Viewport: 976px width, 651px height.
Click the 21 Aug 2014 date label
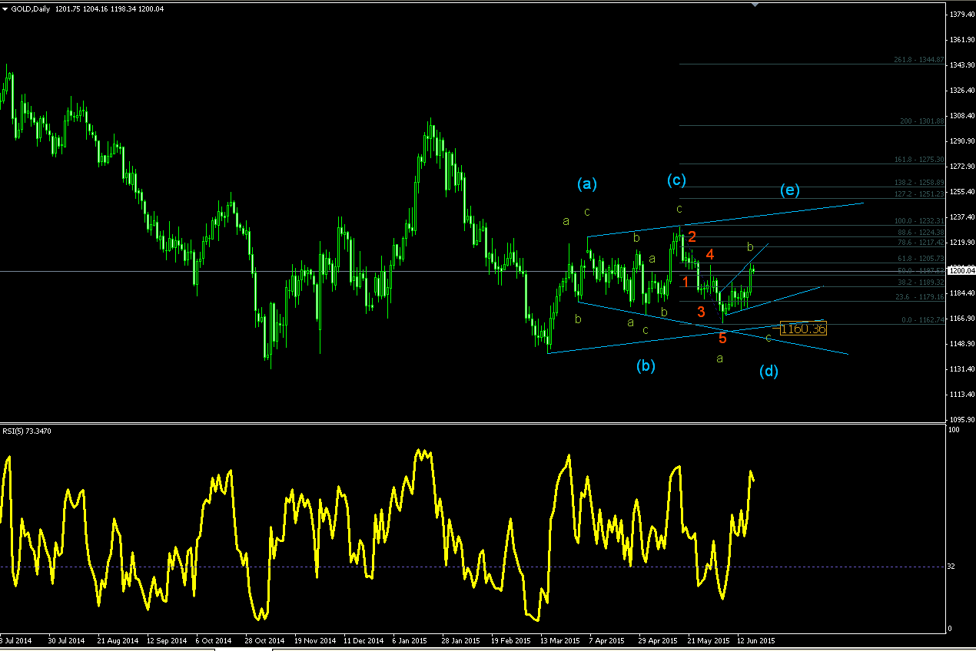coord(116,639)
